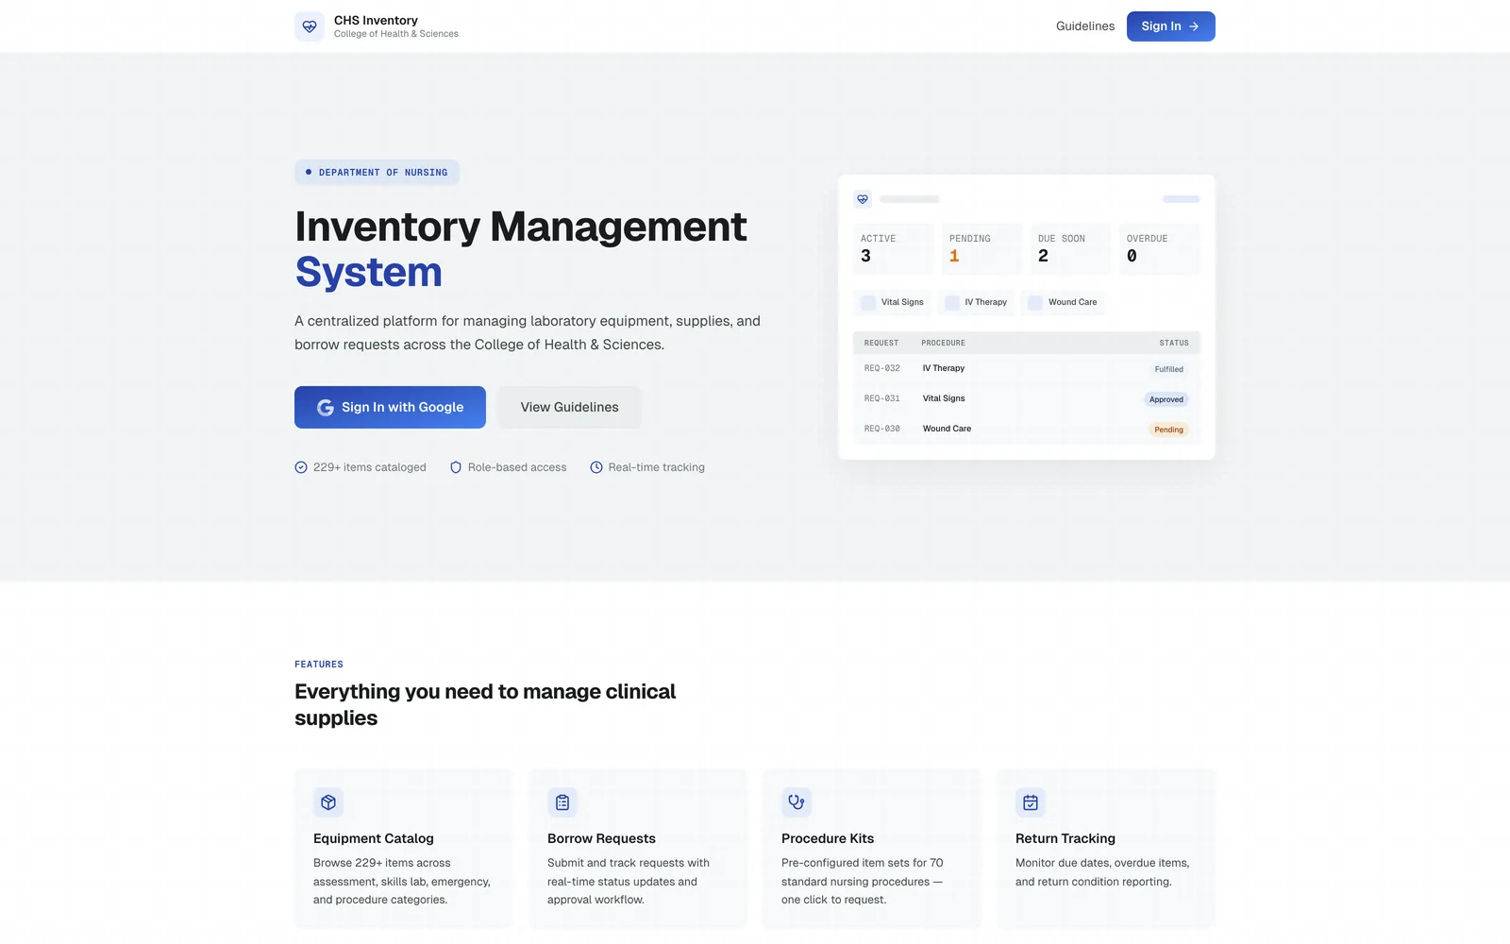
Task: Click the REQ-030 request row
Action: pos(1027,429)
